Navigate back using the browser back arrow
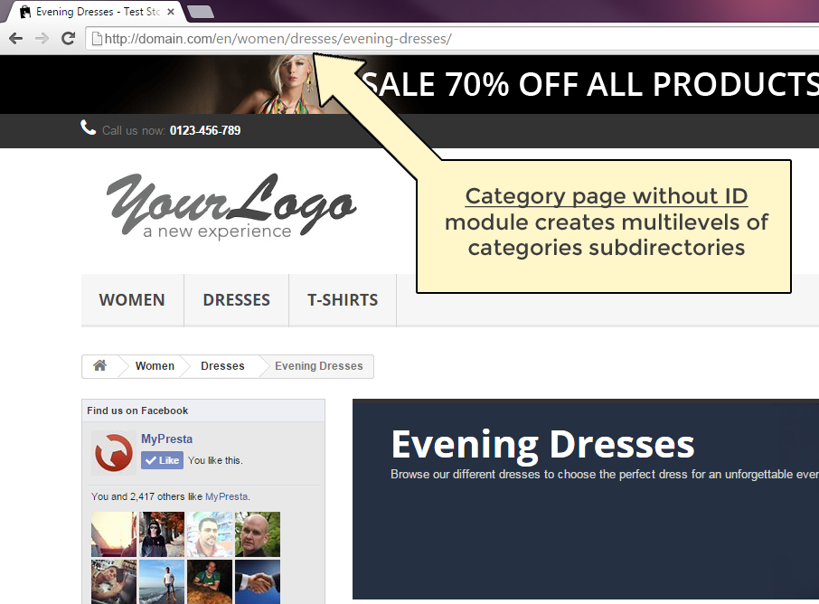 pyautogui.click(x=14, y=38)
